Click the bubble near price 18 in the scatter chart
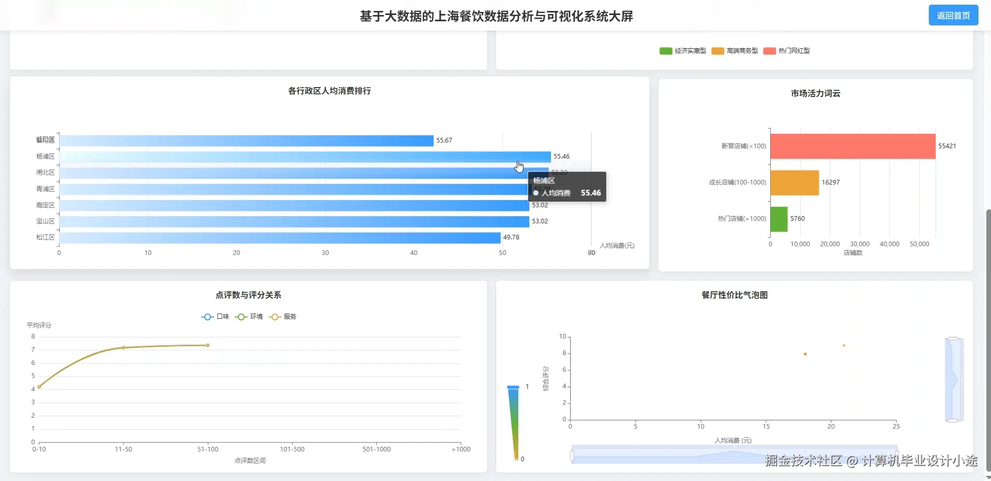This screenshot has height=481, width=991. click(x=805, y=354)
